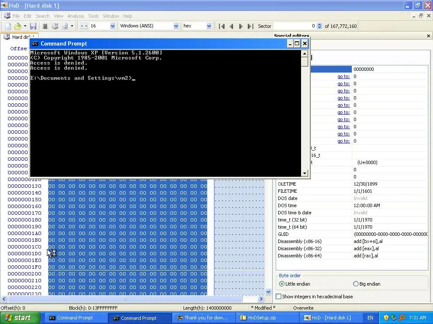Expand the Open file dropdown arrow
The width and height of the screenshot is (433, 324).
(25, 26)
